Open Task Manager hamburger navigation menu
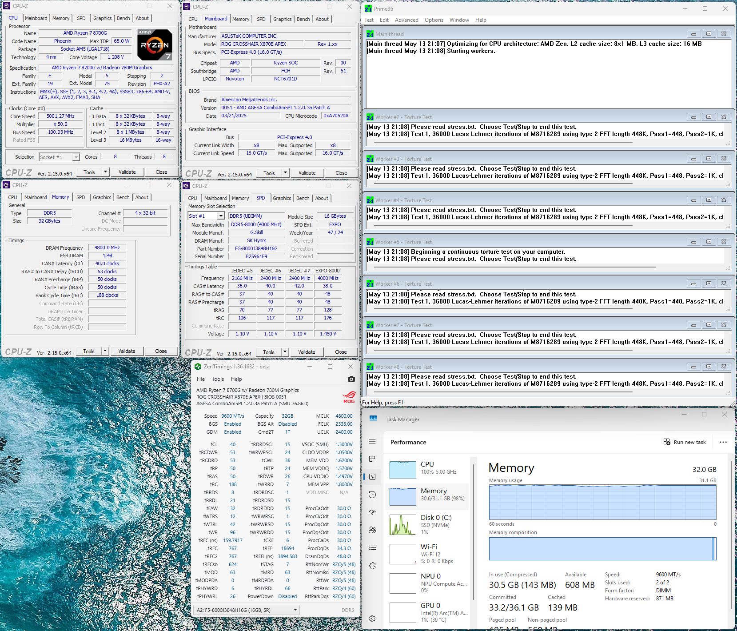The width and height of the screenshot is (737, 631). pyautogui.click(x=372, y=441)
